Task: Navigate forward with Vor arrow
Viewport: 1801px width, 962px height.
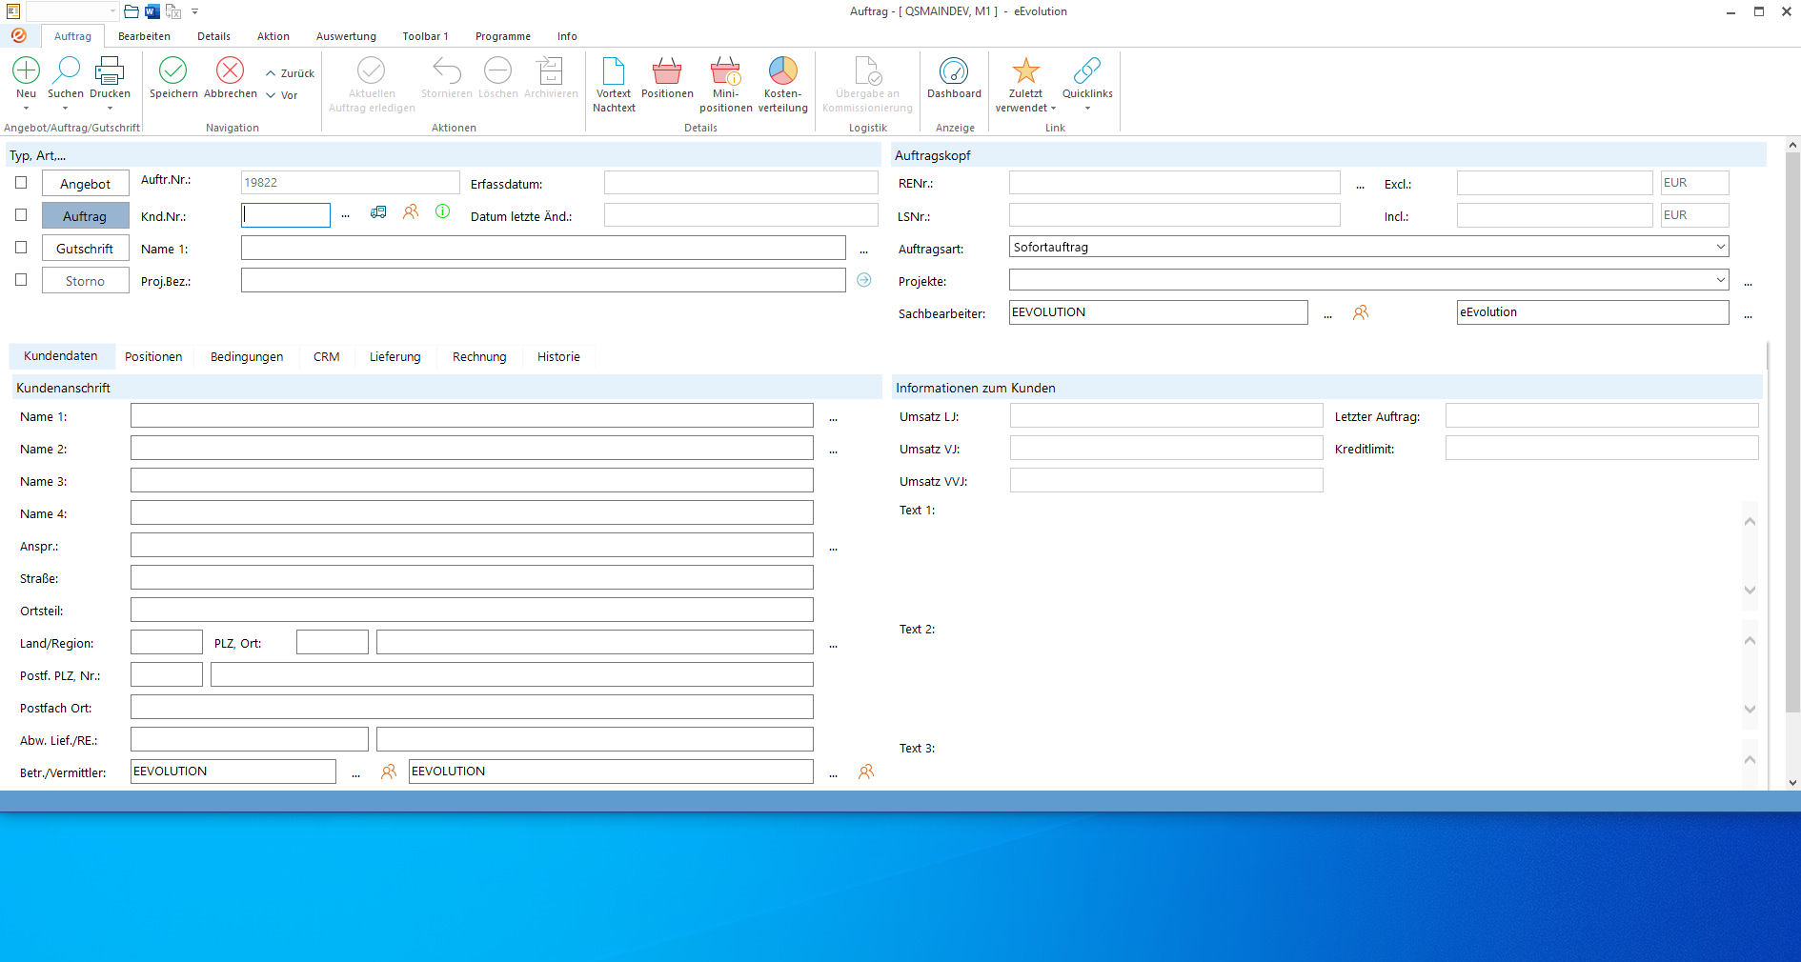Action: coord(282,95)
